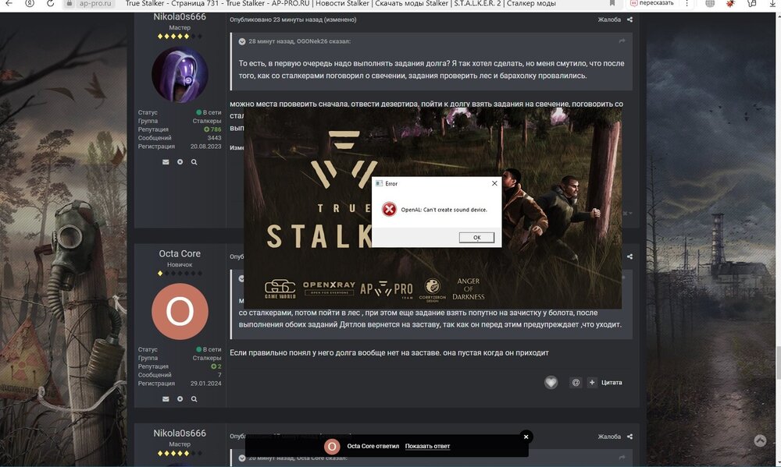Image resolution: width=781 pixels, height=467 pixels.
Task: Click the 'O' avatar in the reply notification
Action: point(332,447)
